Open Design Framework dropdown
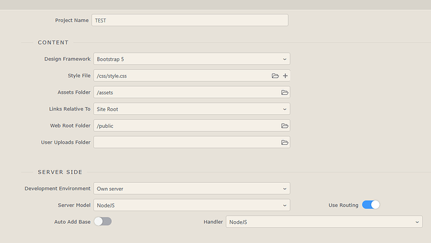Viewport: 431px width, 243px height. [192, 59]
